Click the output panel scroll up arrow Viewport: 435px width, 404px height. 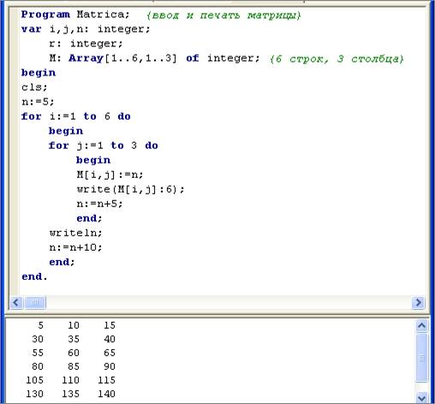422,325
